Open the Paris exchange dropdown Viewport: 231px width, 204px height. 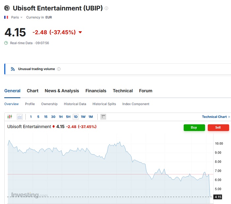(17, 17)
